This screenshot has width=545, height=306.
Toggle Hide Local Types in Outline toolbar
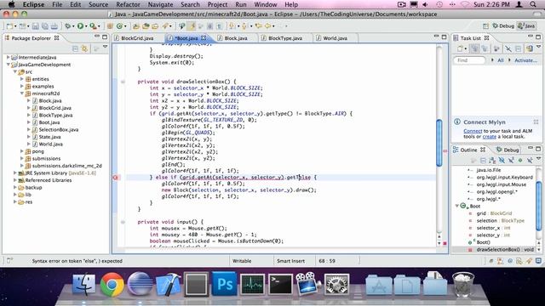pos(530,161)
